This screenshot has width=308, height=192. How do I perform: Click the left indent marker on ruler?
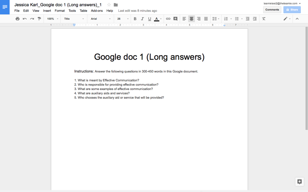coord(74,25)
